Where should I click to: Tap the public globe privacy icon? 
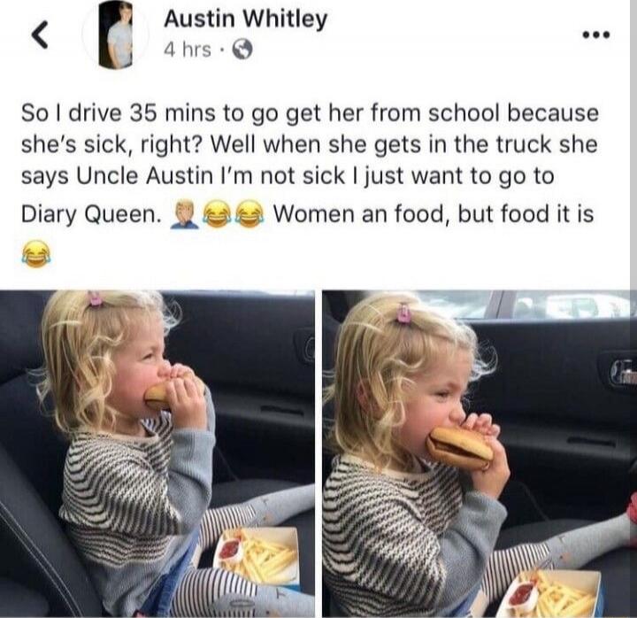pyautogui.click(x=242, y=50)
